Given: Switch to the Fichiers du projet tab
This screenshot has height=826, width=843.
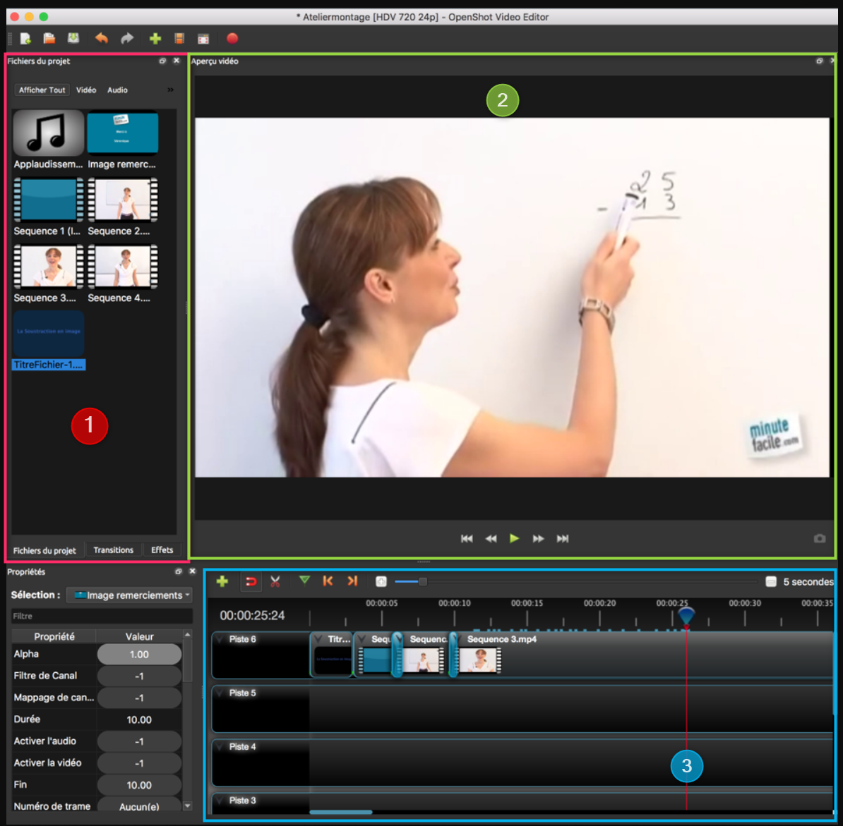Looking at the screenshot, I should point(44,550).
